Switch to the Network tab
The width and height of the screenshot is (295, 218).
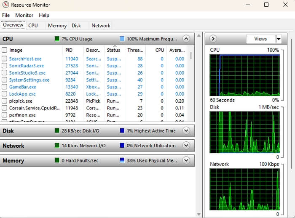[101, 25]
